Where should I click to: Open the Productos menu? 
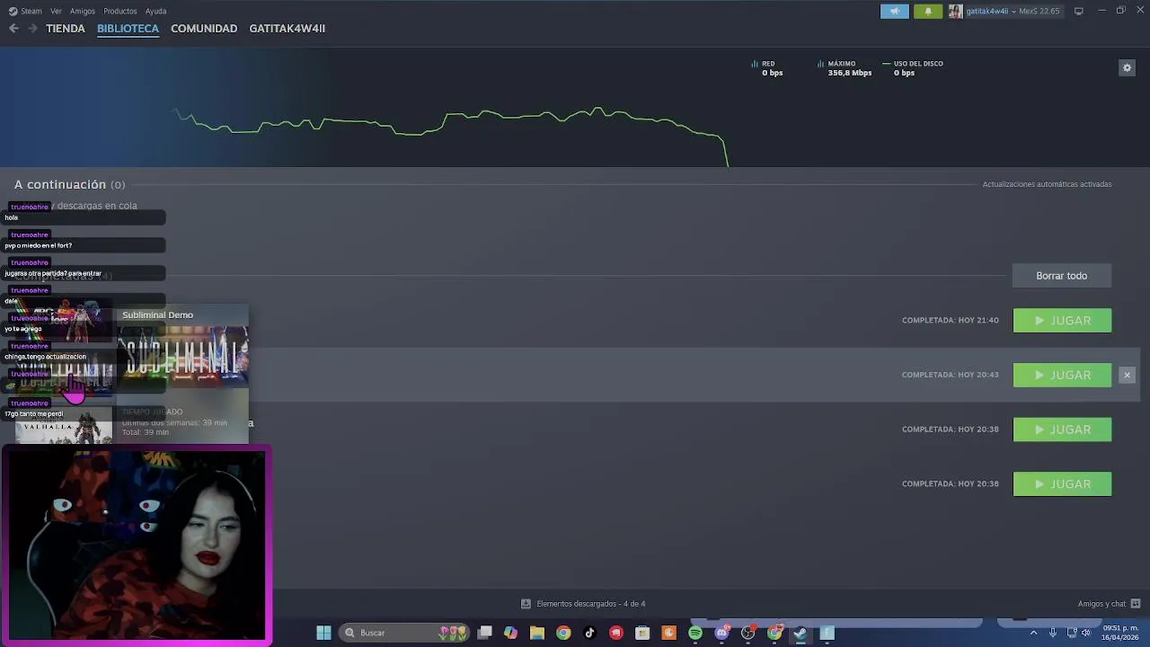pos(120,11)
